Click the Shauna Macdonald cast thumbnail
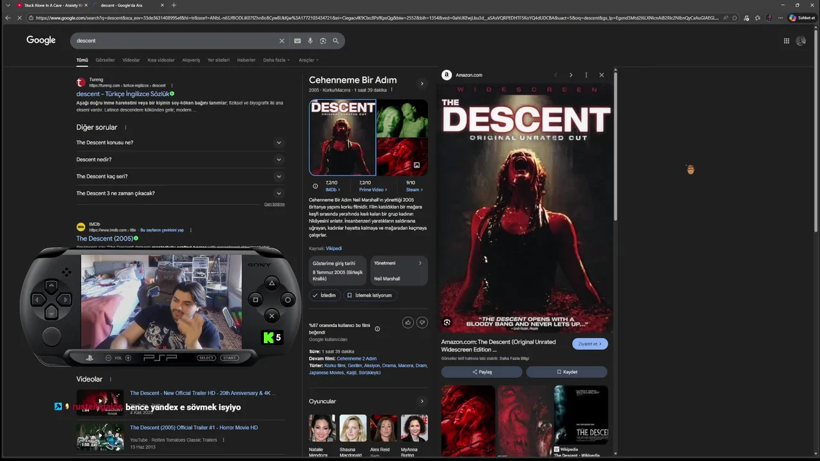 pos(353,428)
